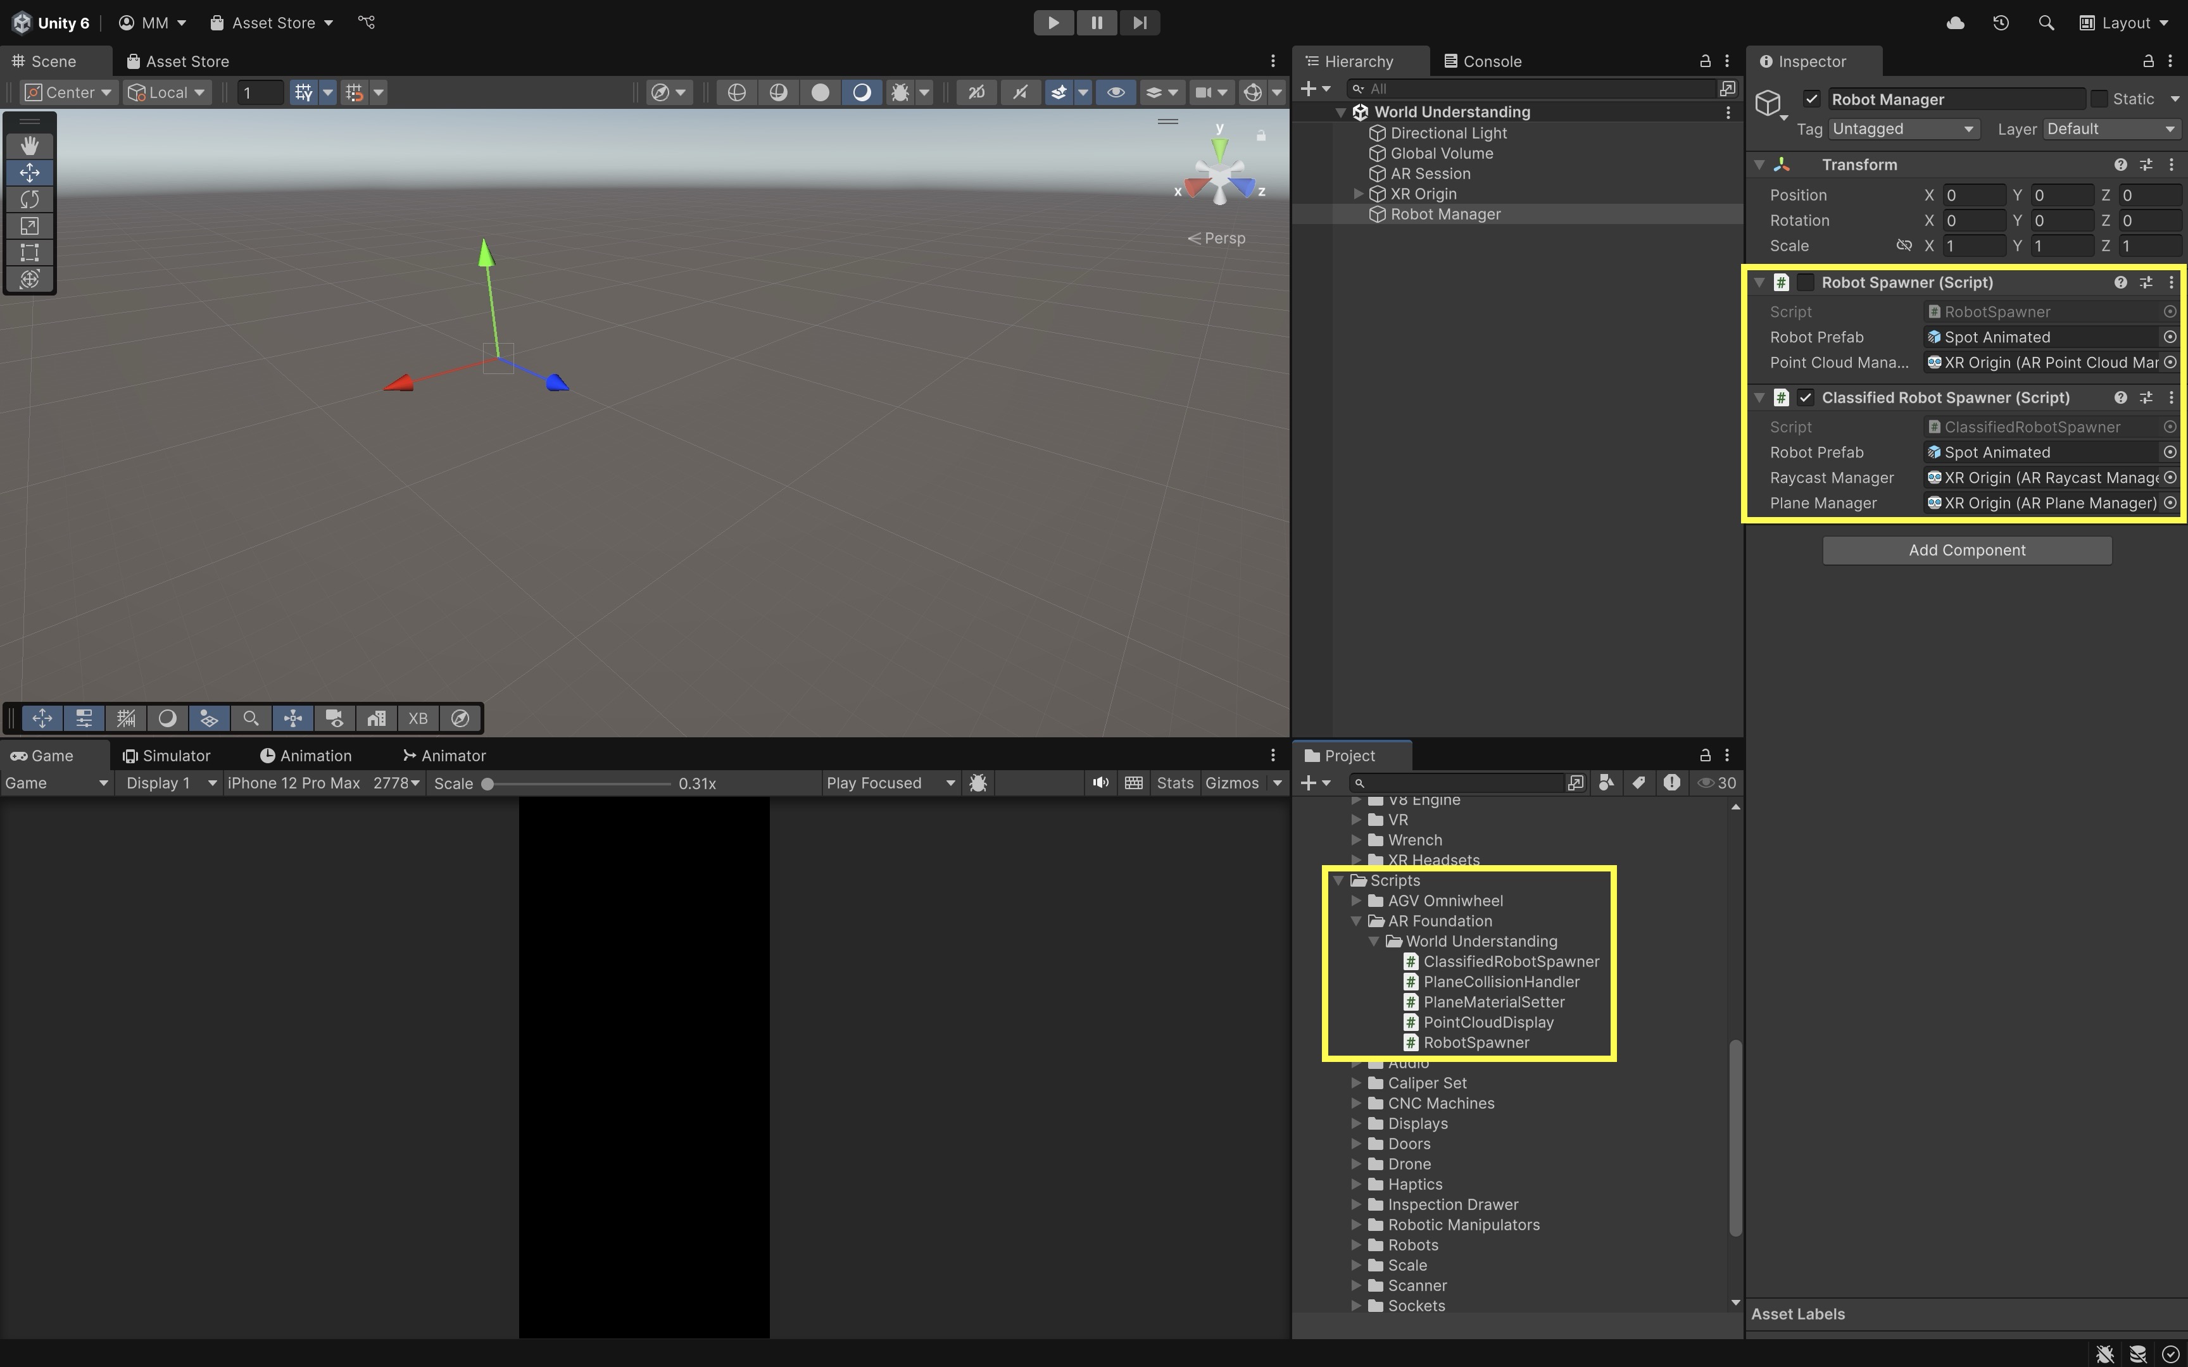Open the Tag dropdown
Screen dimensions: 2188x1367
pyautogui.click(x=1903, y=129)
